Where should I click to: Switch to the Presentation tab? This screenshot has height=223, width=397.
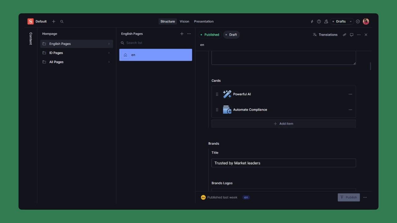click(x=203, y=21)
